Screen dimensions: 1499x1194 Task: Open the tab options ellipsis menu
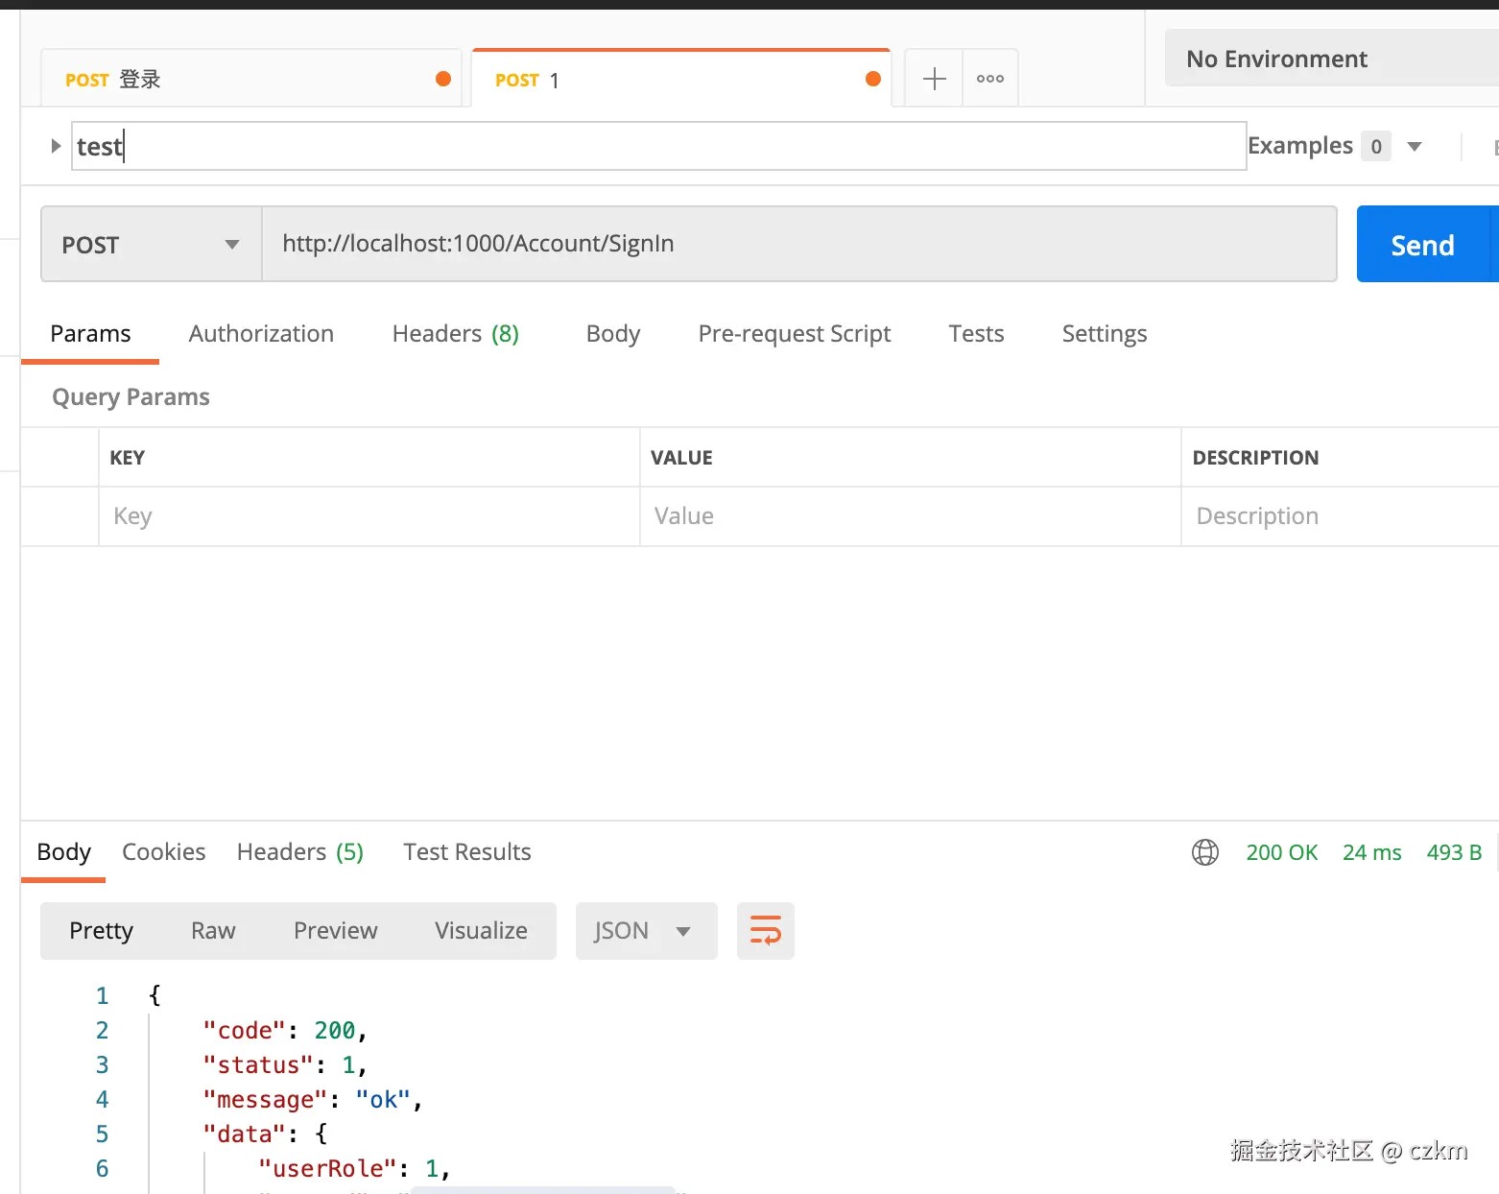[x=990, y=79]
